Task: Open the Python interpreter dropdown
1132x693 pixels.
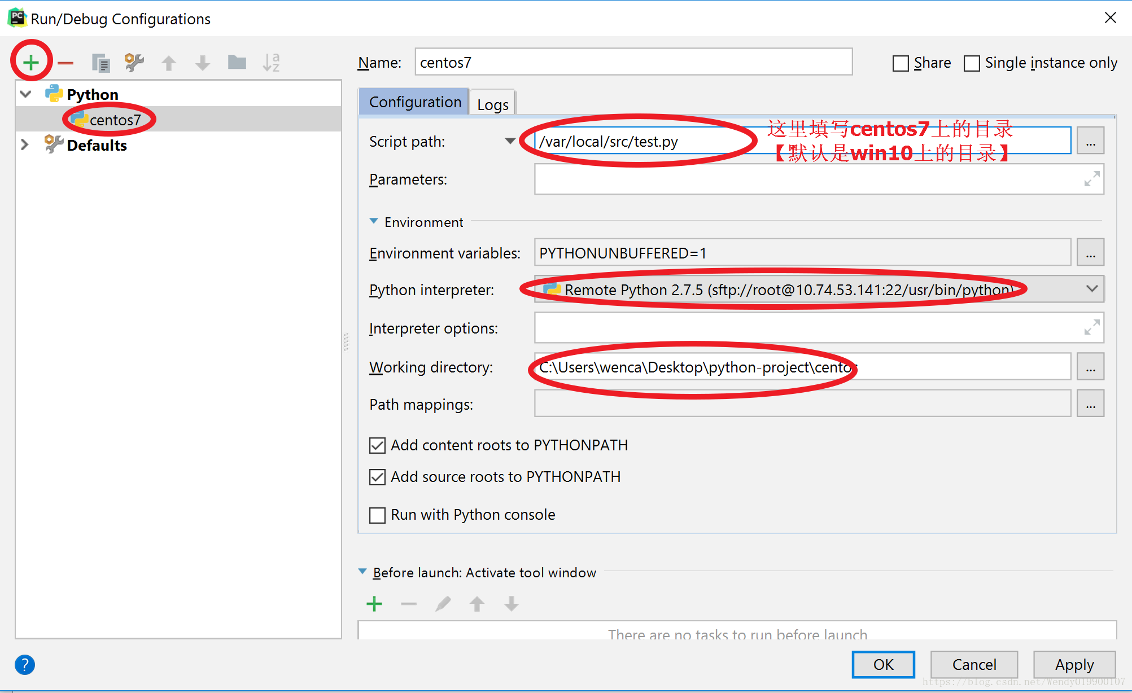Action: click(x=1091, y=289)
